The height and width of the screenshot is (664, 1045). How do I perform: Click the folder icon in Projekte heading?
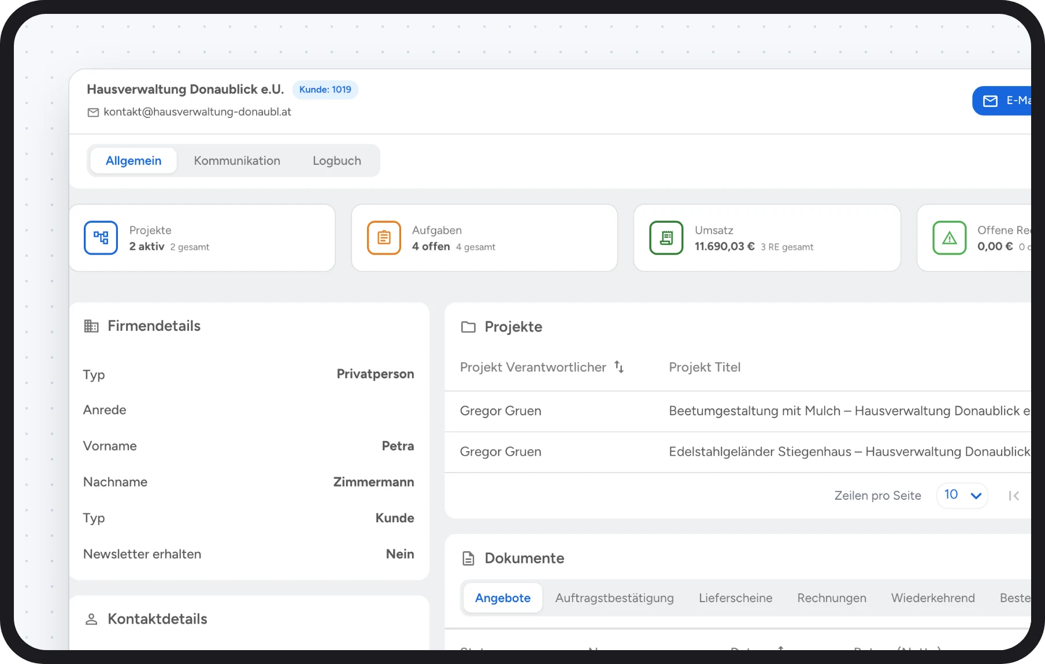point(468,327)
